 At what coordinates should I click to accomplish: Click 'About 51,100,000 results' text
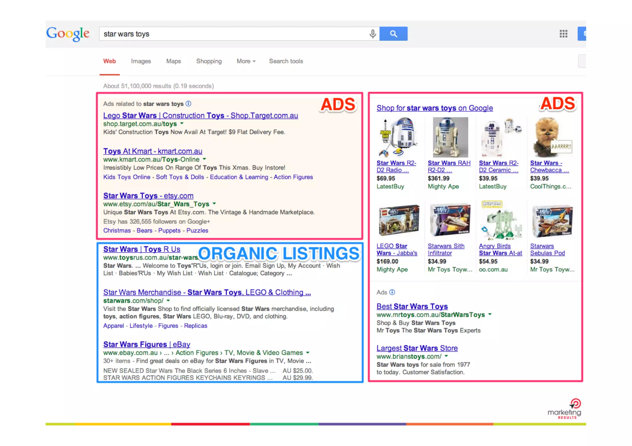(x=137, y=86)
